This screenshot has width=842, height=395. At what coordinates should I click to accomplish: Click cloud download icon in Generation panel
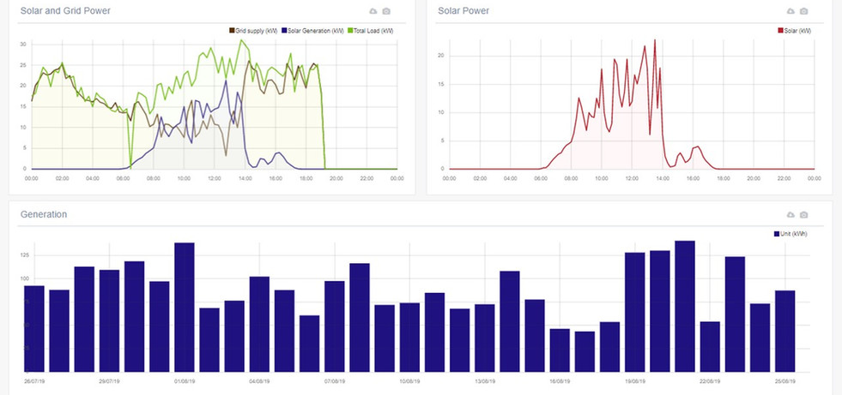(x=790, y=214)
